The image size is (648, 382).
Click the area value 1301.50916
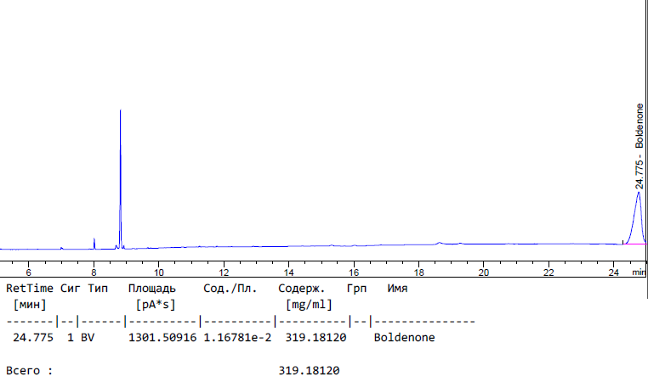(x=162, y=337)
